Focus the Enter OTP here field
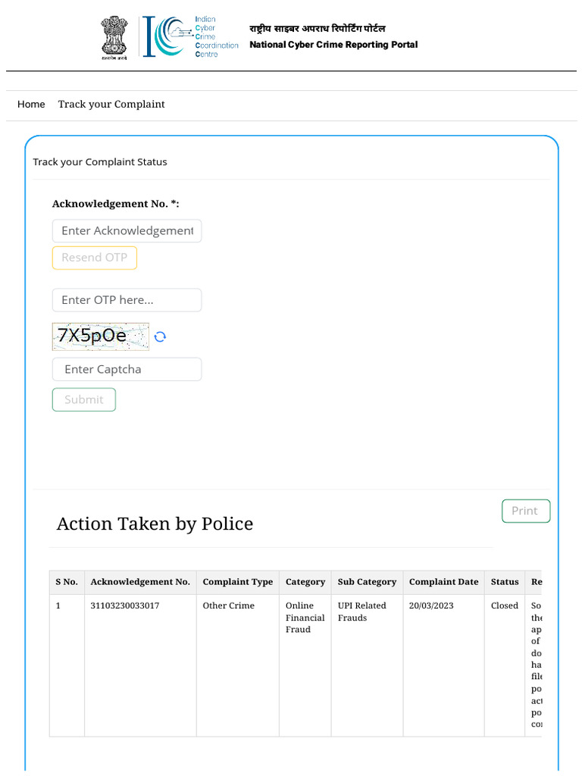The width and height of the screenshot is (582, 776). [127, 300]
